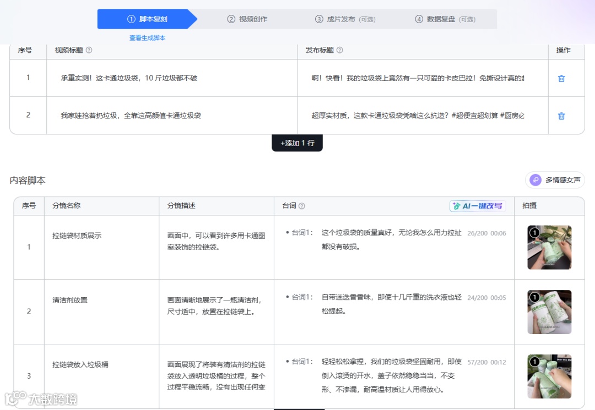Image resolution: width=595 pixels, height=410 pixels.
Task: Run AI一键改写 on the script lines
Action: (x=477, y=206)
